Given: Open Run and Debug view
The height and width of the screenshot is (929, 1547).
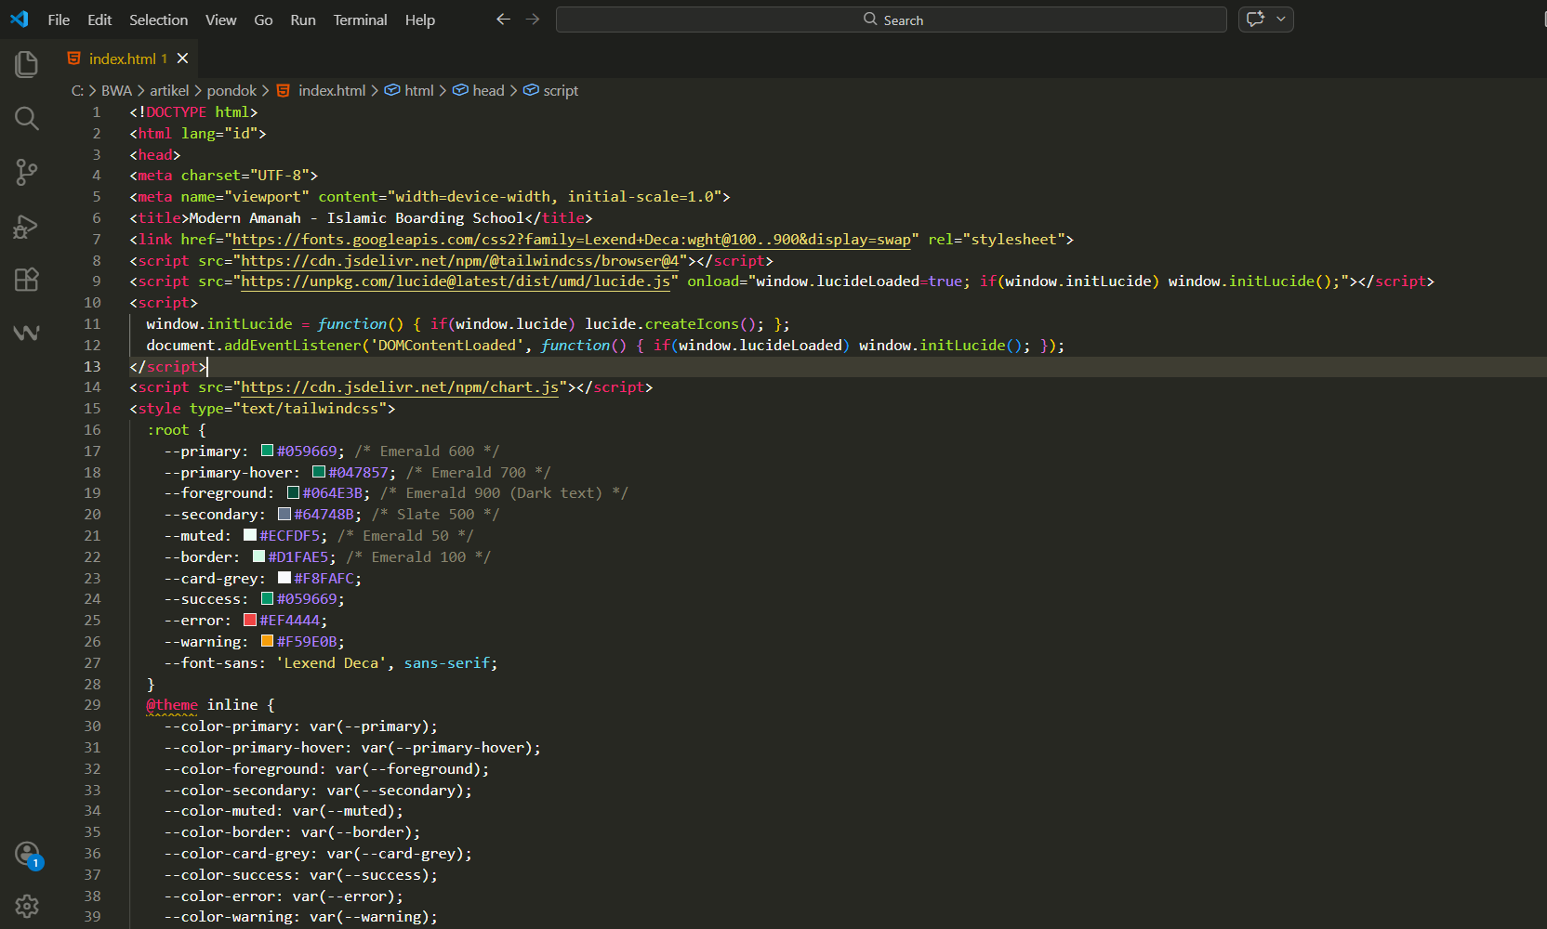Looking at the screenshot, I should tap(26, 226).
